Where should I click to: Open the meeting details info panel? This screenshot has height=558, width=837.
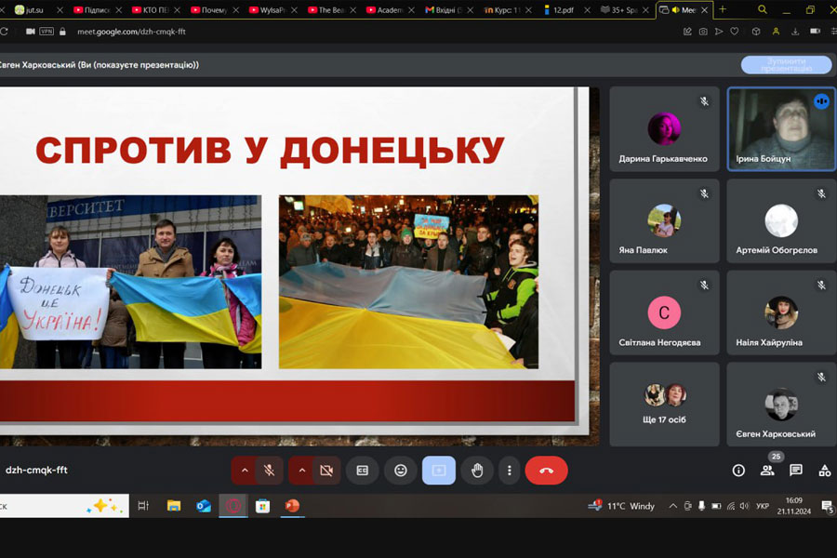tap(738, 471)
